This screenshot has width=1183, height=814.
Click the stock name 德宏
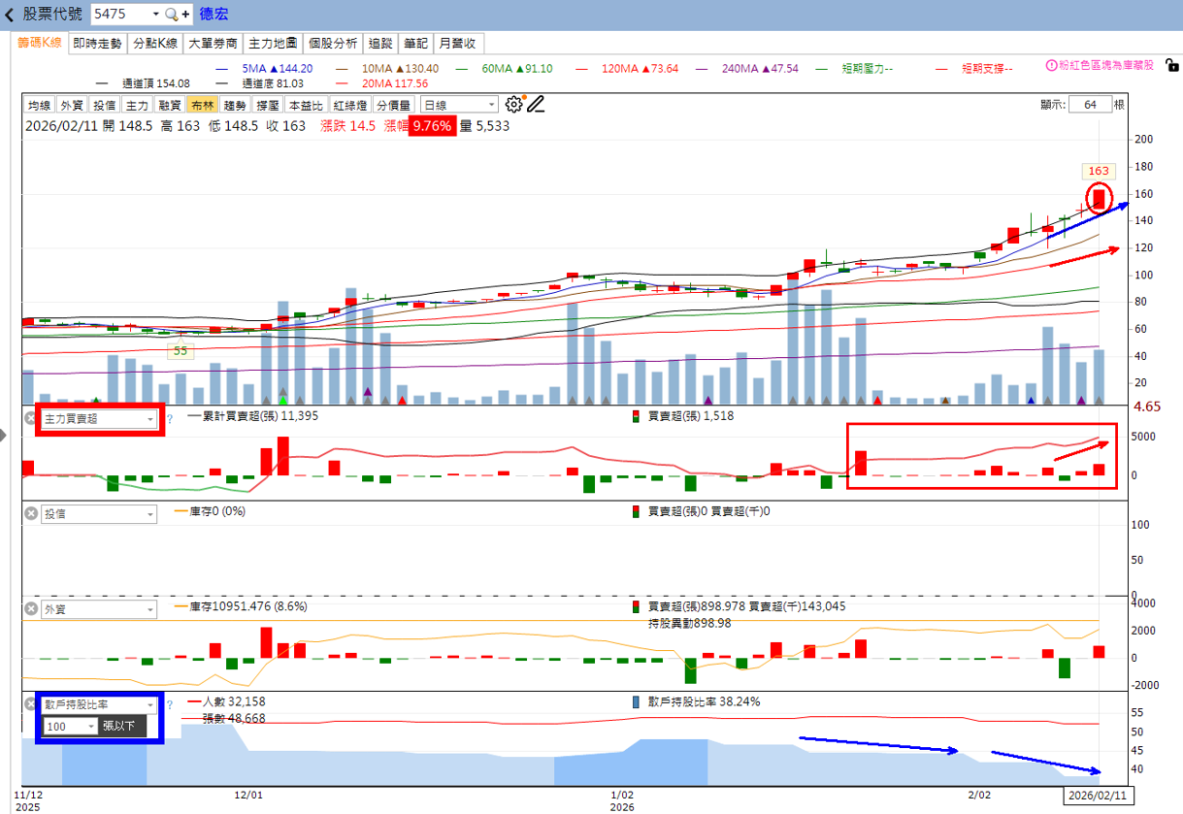(x=214, y=15)
